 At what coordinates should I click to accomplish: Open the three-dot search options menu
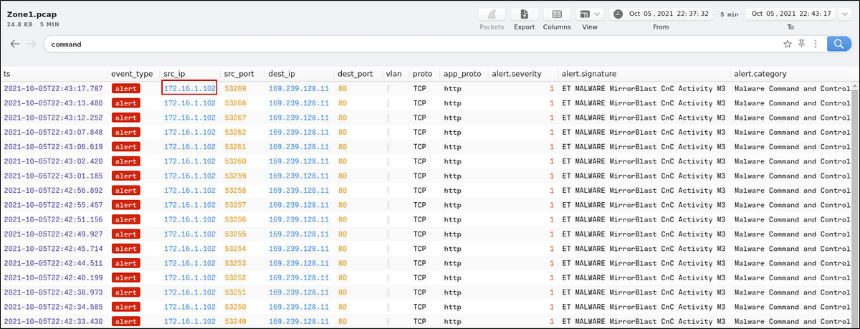coord(815,44)
